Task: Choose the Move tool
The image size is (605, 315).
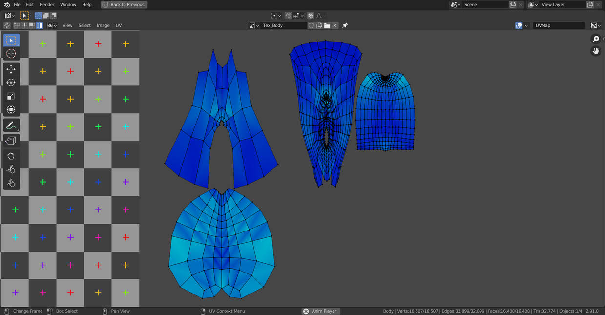Action: coord(11,69)
